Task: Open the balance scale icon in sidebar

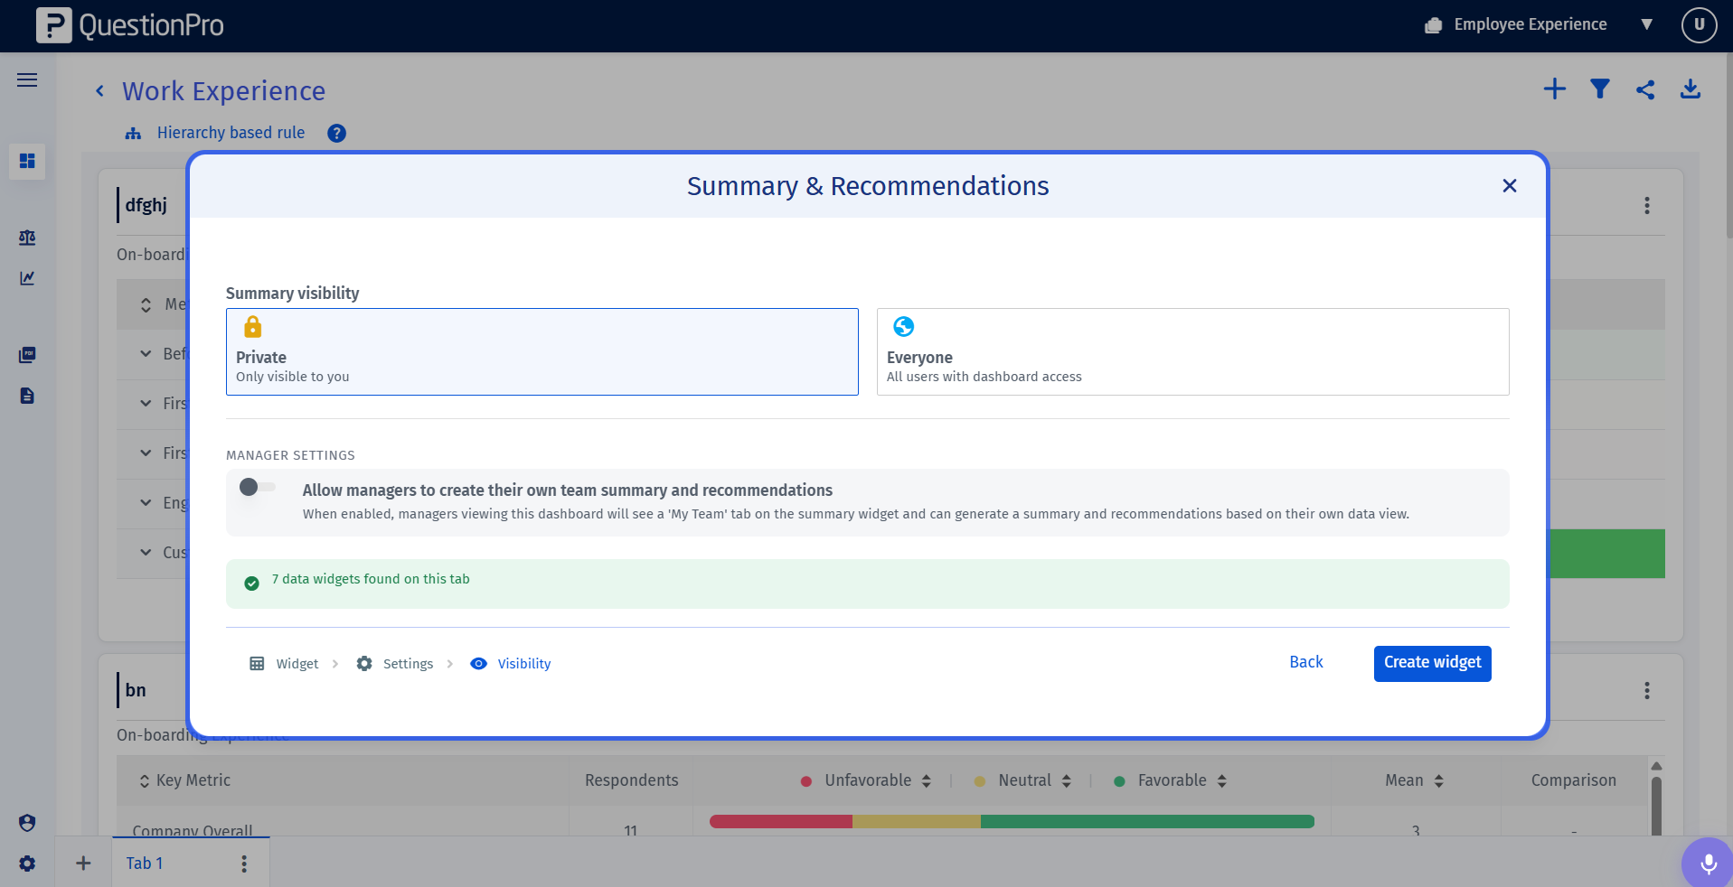Action: coord(27,238)
